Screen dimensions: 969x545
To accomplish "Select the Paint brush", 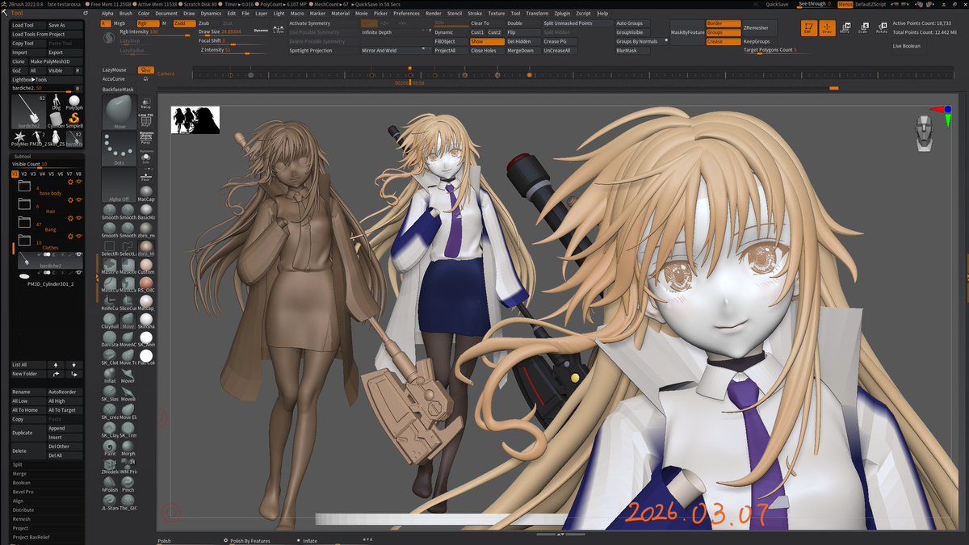I will (110, 446).
